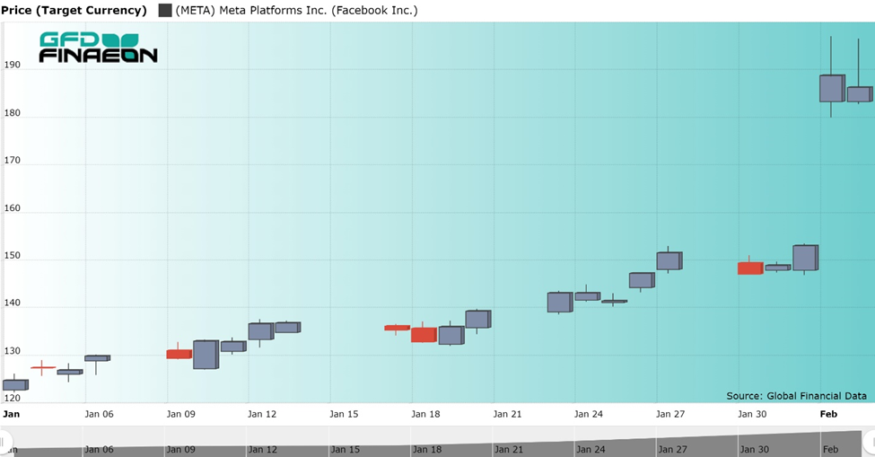Viewport: 875px width, 457px height.
Task: Grab the right handle of range navigator
Action: tap(870, 442)
